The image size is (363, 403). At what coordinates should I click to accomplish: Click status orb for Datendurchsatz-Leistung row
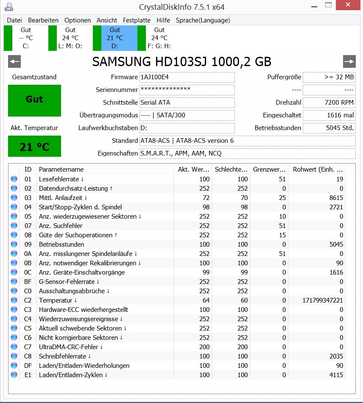click(14, 188)
